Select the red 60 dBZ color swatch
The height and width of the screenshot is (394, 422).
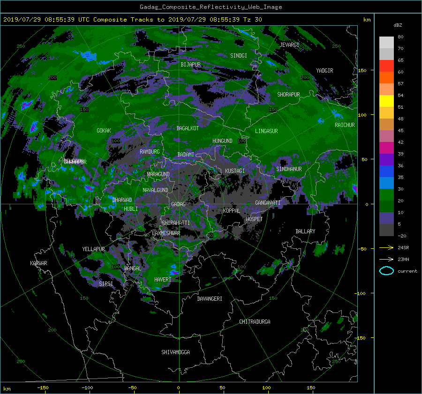[386, 66]
